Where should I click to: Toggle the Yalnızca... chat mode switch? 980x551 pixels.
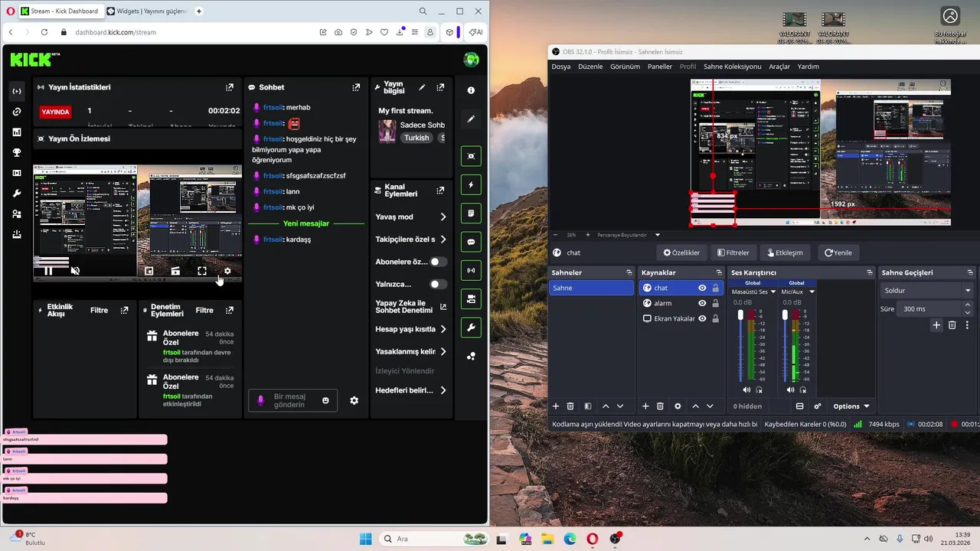438,284
